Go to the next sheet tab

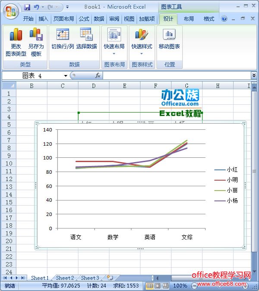coord(17,278)
